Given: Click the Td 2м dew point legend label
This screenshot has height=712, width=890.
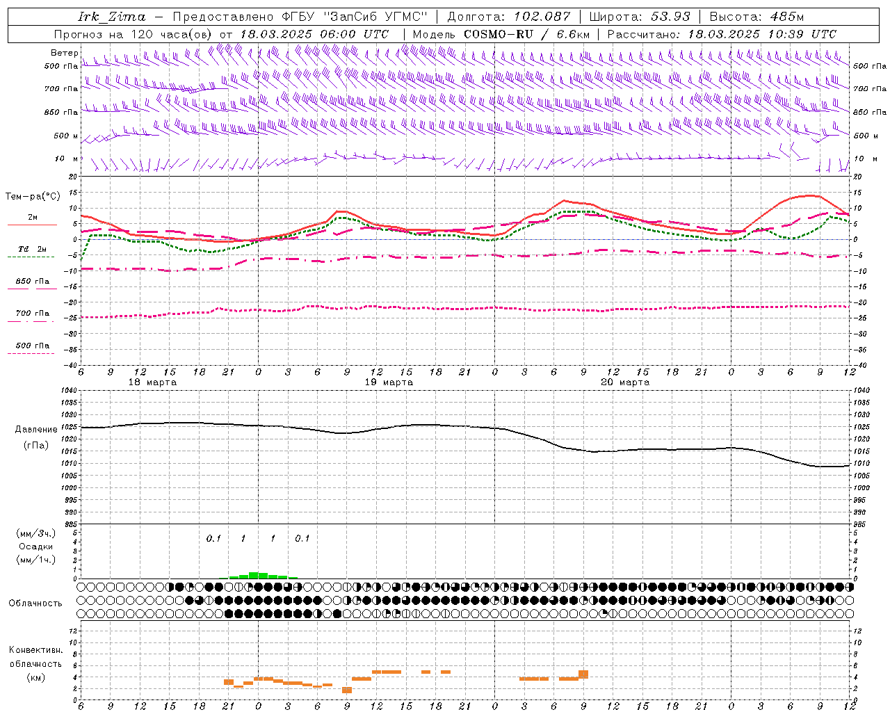Looking at the screenshot, I should [x=32, y=249].
